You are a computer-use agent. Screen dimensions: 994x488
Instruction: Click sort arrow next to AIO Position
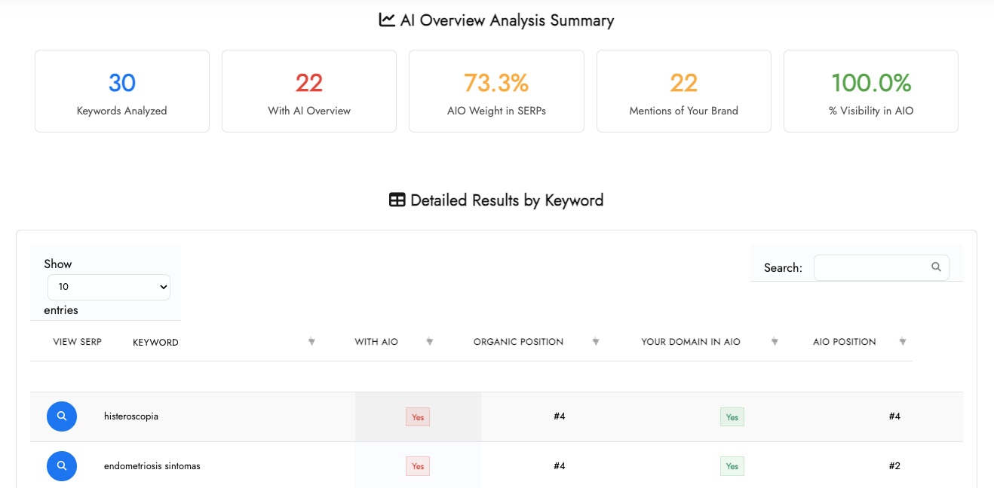902,342
